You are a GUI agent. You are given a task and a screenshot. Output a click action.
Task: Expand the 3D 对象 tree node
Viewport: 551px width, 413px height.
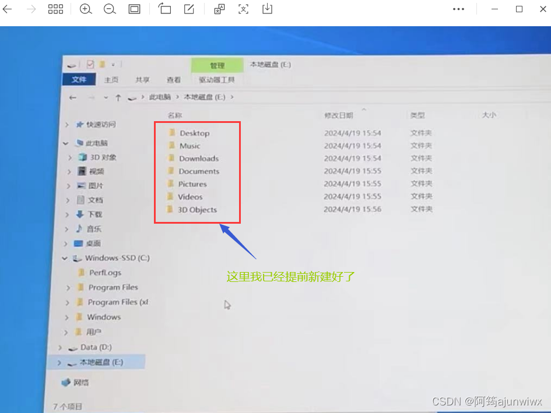click(69, 158)
